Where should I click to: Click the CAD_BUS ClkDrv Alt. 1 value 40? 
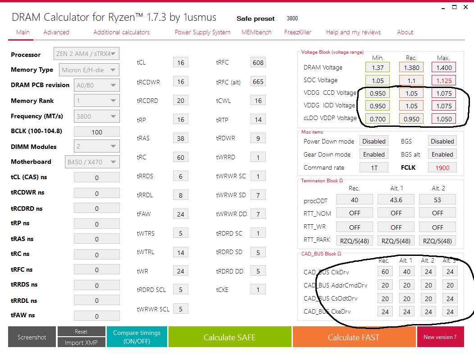point(406,272)
